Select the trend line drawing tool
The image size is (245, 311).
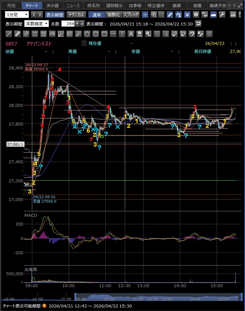pyautogui.click(x=9, y=34)
